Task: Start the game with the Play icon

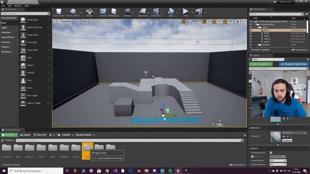Action: (x=186, y=12)
